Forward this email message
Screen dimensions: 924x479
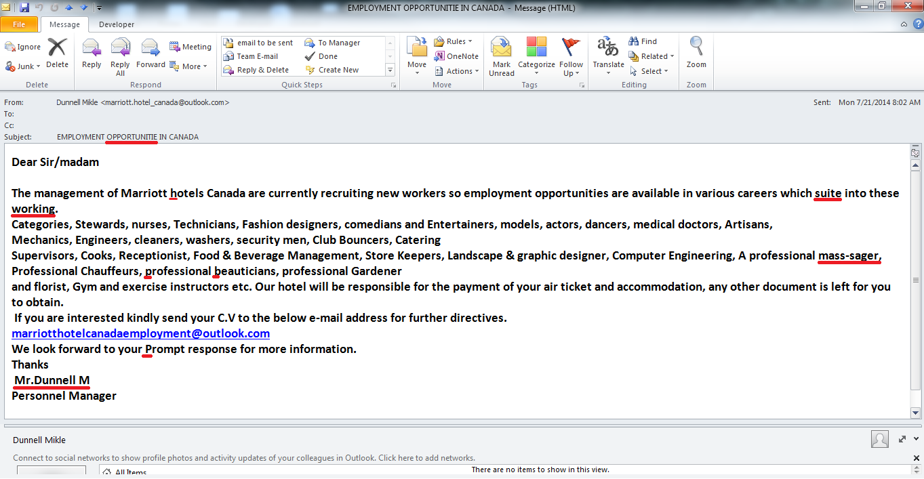click(150, 54)
